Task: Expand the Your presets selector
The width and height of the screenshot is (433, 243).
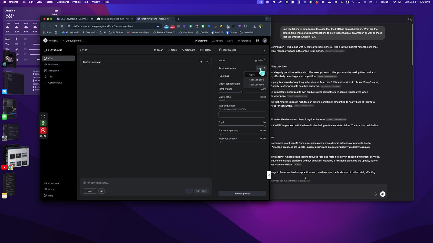Action: [x=242, y=50]
